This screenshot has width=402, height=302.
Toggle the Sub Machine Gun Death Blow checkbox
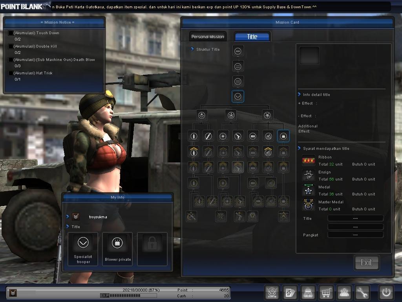11,60
